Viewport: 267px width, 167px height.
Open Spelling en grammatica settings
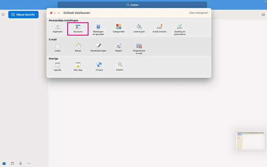180,29
